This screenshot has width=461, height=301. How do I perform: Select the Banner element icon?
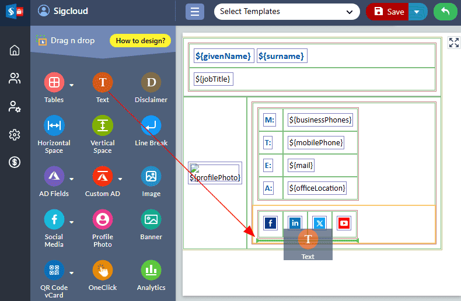pyautogui.click(x=151, y=220)
